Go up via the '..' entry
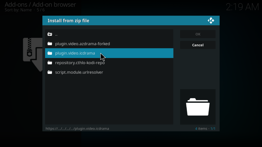Viewport: 262px width, 147px height. tap(109, 34)
